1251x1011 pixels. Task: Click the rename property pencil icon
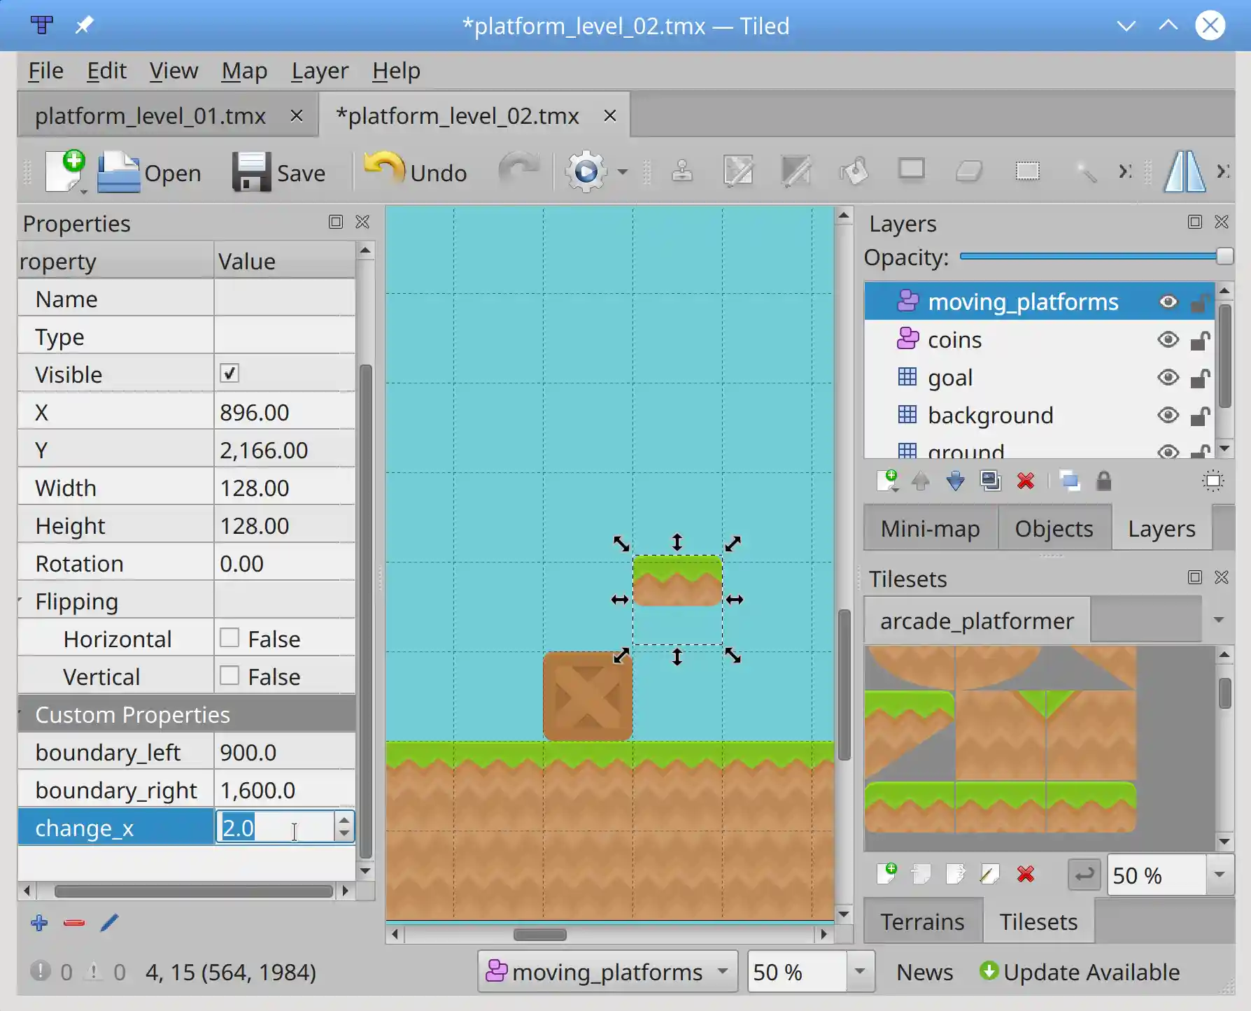click(109, 923)
